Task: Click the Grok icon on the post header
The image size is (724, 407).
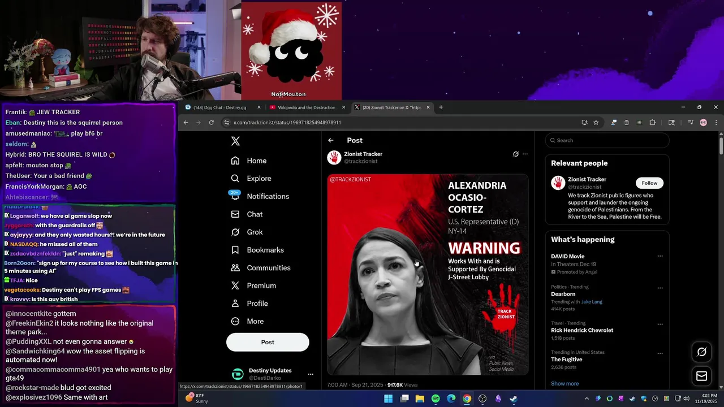Action: click(515, 154)
